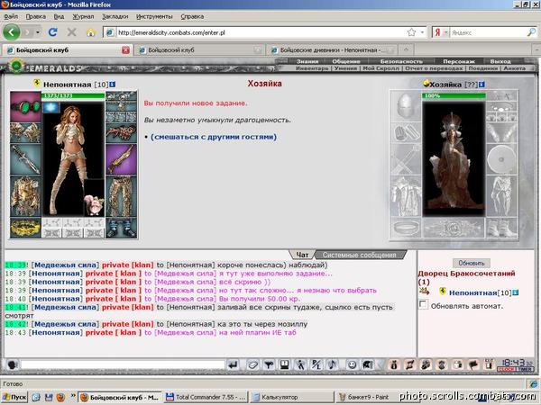Click the Пуск start button

click(14, 397)
